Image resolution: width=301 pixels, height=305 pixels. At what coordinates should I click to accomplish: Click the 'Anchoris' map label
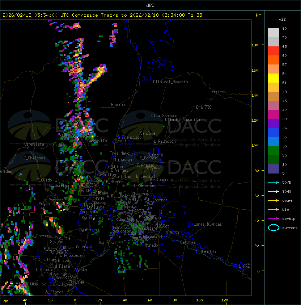pos(85,247)
